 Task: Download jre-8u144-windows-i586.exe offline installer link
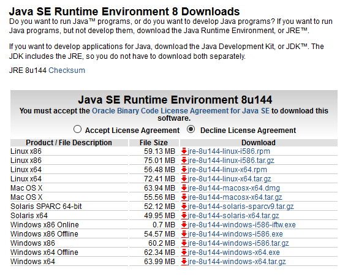[235, 234]
